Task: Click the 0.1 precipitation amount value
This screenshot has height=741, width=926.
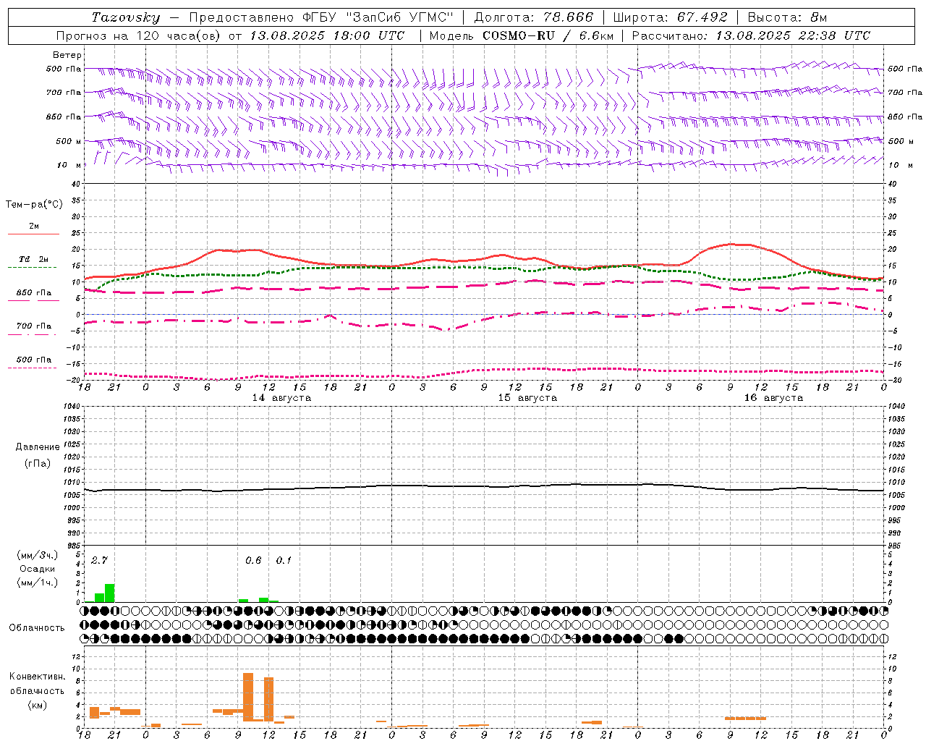Action: point(284,561)
